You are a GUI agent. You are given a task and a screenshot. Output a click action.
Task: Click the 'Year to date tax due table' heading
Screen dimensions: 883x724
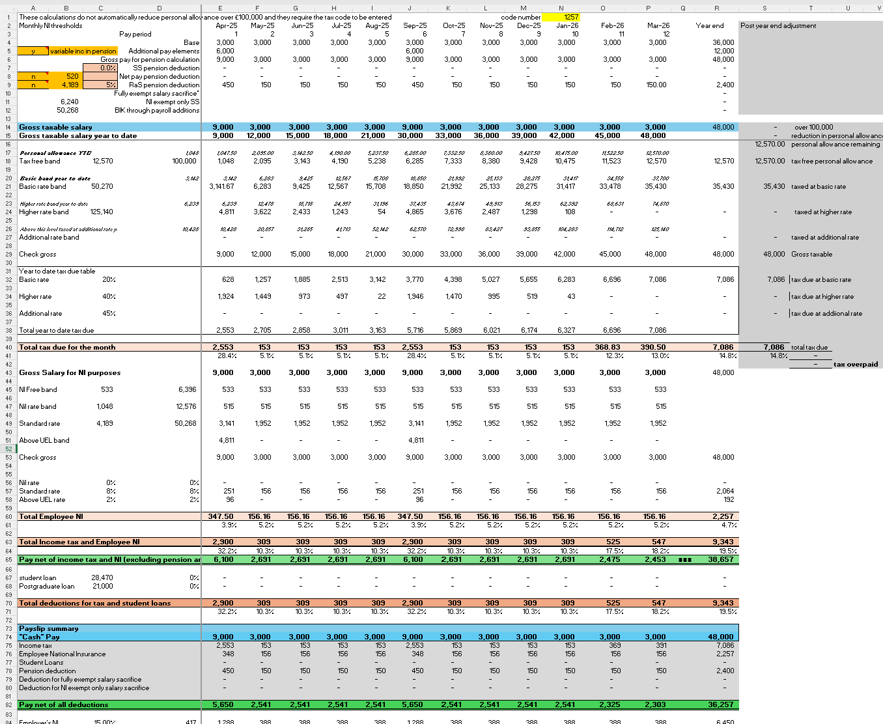point(57,271)
